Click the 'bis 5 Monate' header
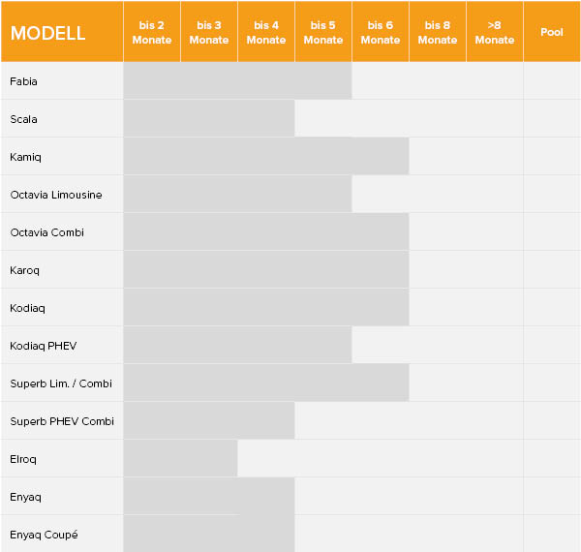The image size is (581, 552). (x=323, y=32)
